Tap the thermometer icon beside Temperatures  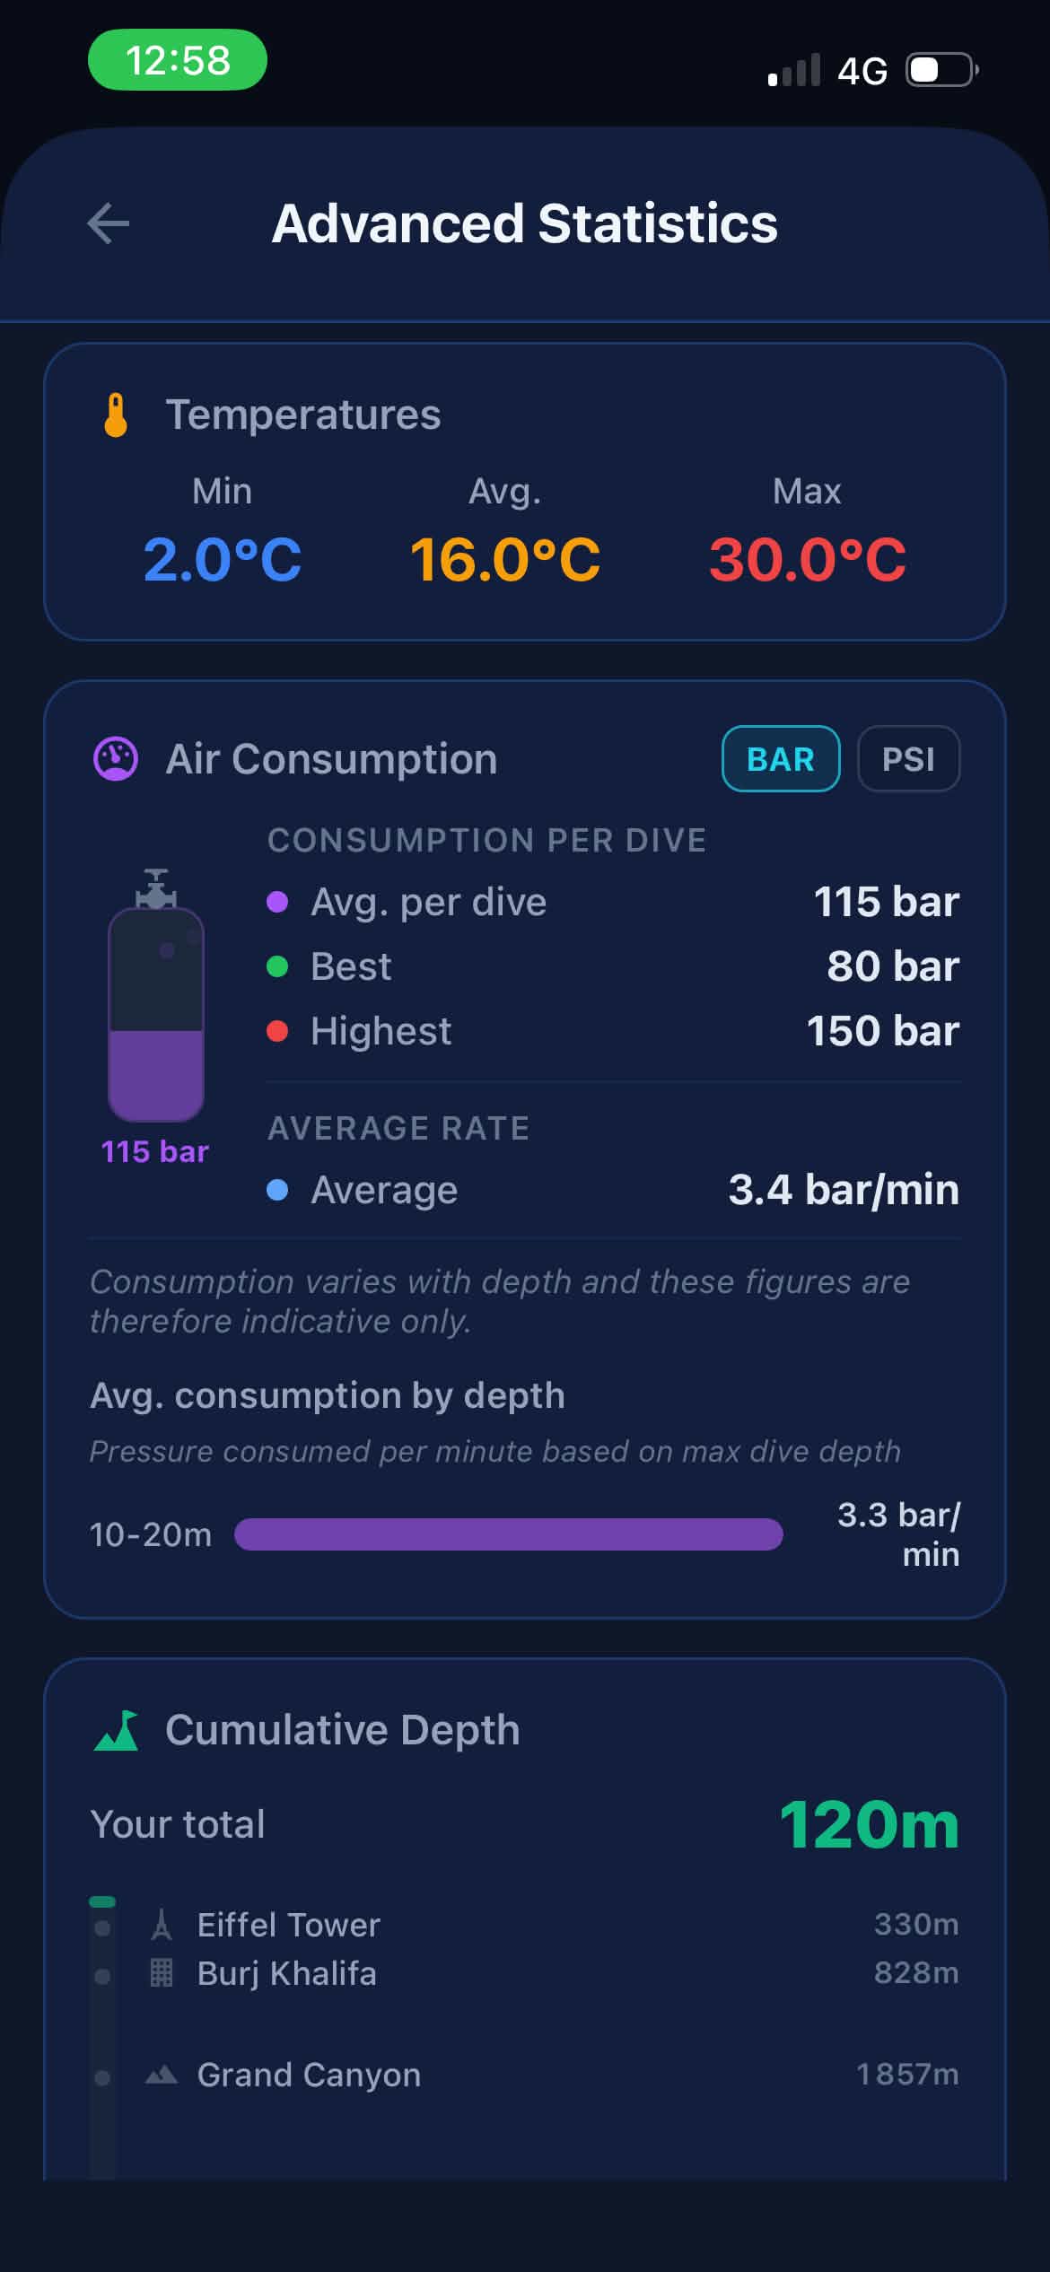[116, 415]
